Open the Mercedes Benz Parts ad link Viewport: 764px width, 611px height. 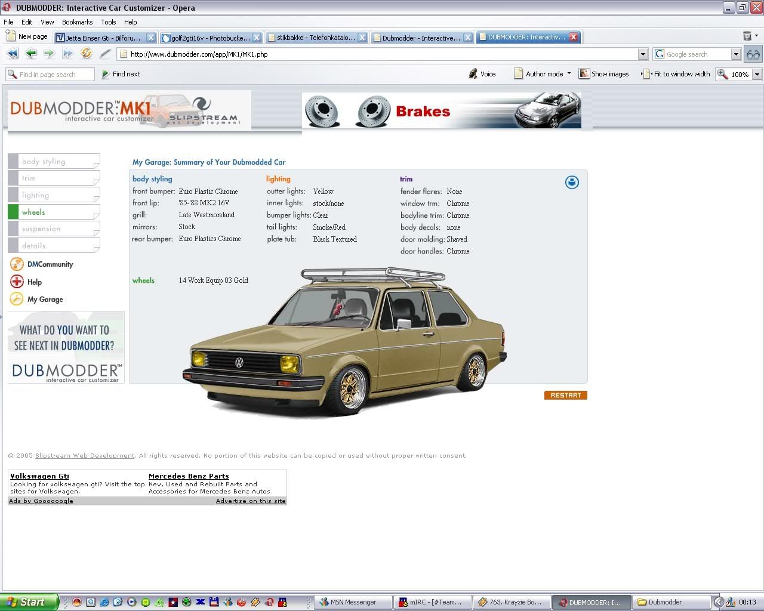189,476
